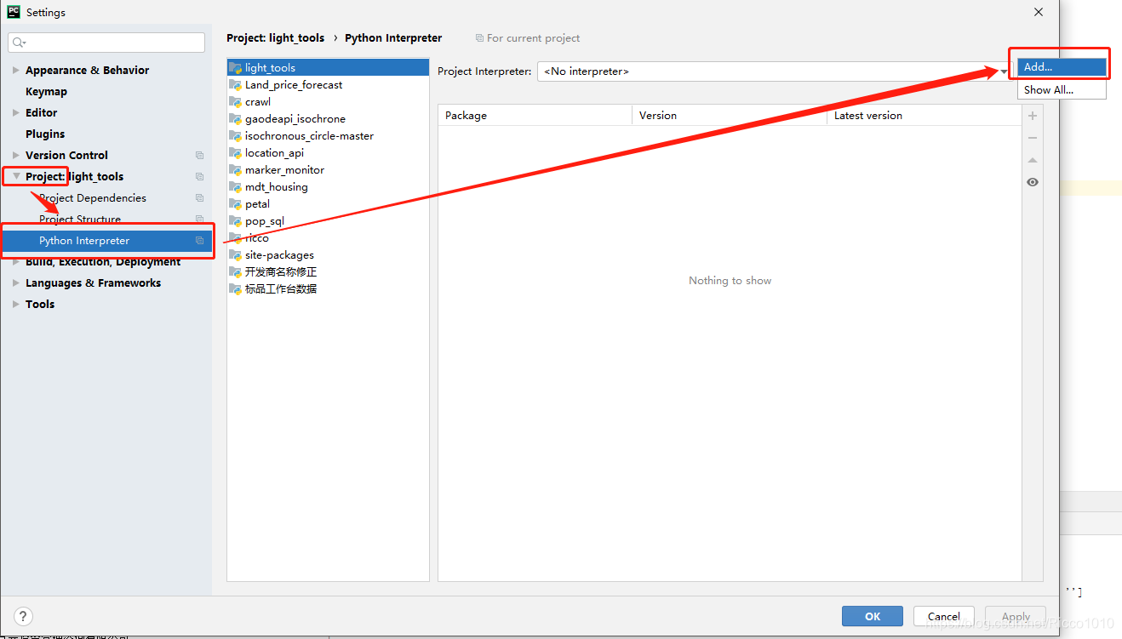Expand the Version Control section
Screen dimensions: 1122x639
tap(16, 156)
